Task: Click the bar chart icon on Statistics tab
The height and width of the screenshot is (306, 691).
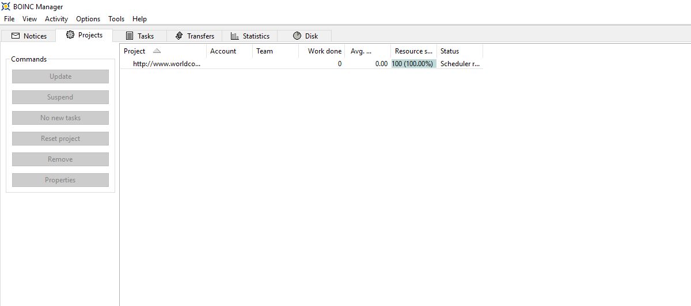Action: tap(235, 36)
